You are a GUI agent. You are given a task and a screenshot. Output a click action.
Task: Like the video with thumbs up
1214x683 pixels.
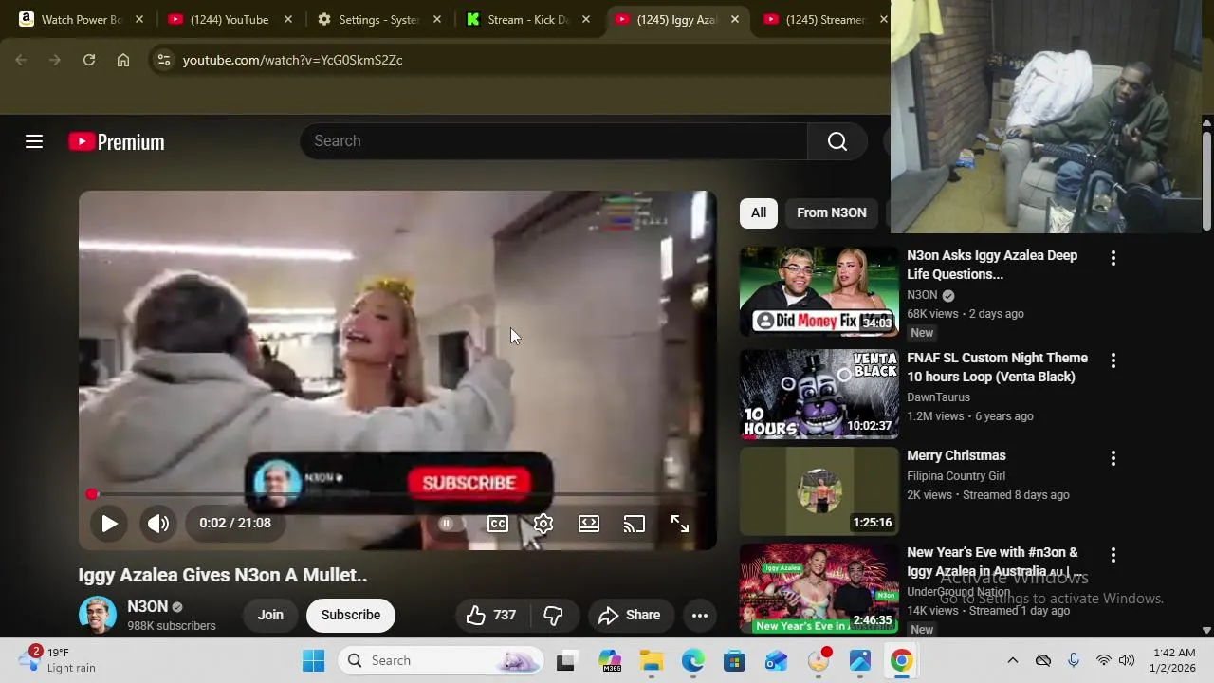490,615
